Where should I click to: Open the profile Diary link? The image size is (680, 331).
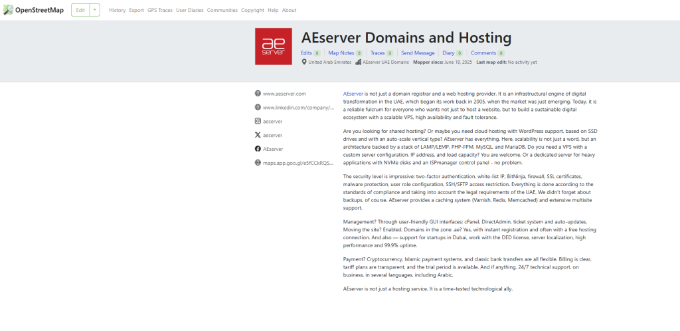tap(448, 53)
